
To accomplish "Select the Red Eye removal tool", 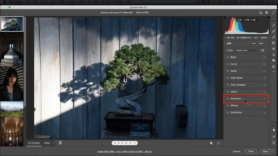I will point(274,55).
